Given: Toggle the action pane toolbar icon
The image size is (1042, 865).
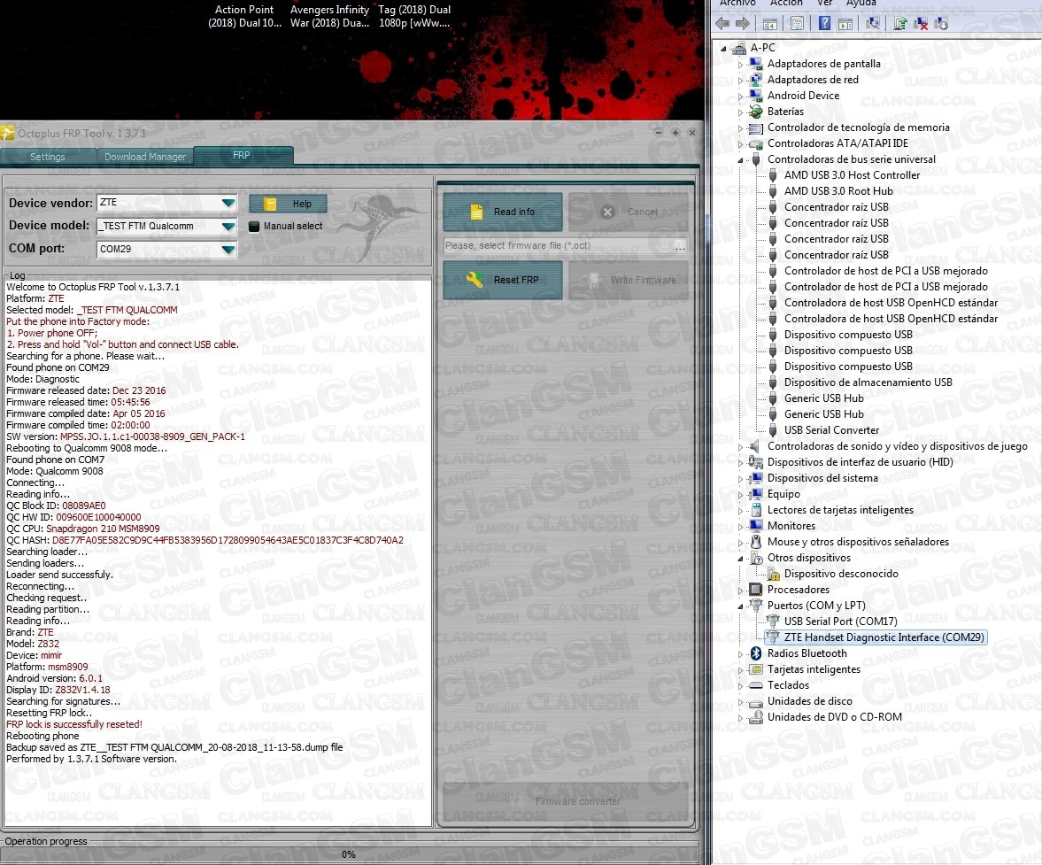Looking at the screenshot, I should click(x=845, y=24).
